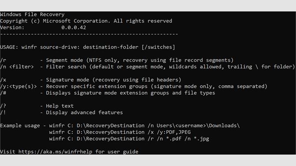Click the example with /y:PDF,JPEG
The height and width of the screenshot is (166, 296).
tap(120, 132)
